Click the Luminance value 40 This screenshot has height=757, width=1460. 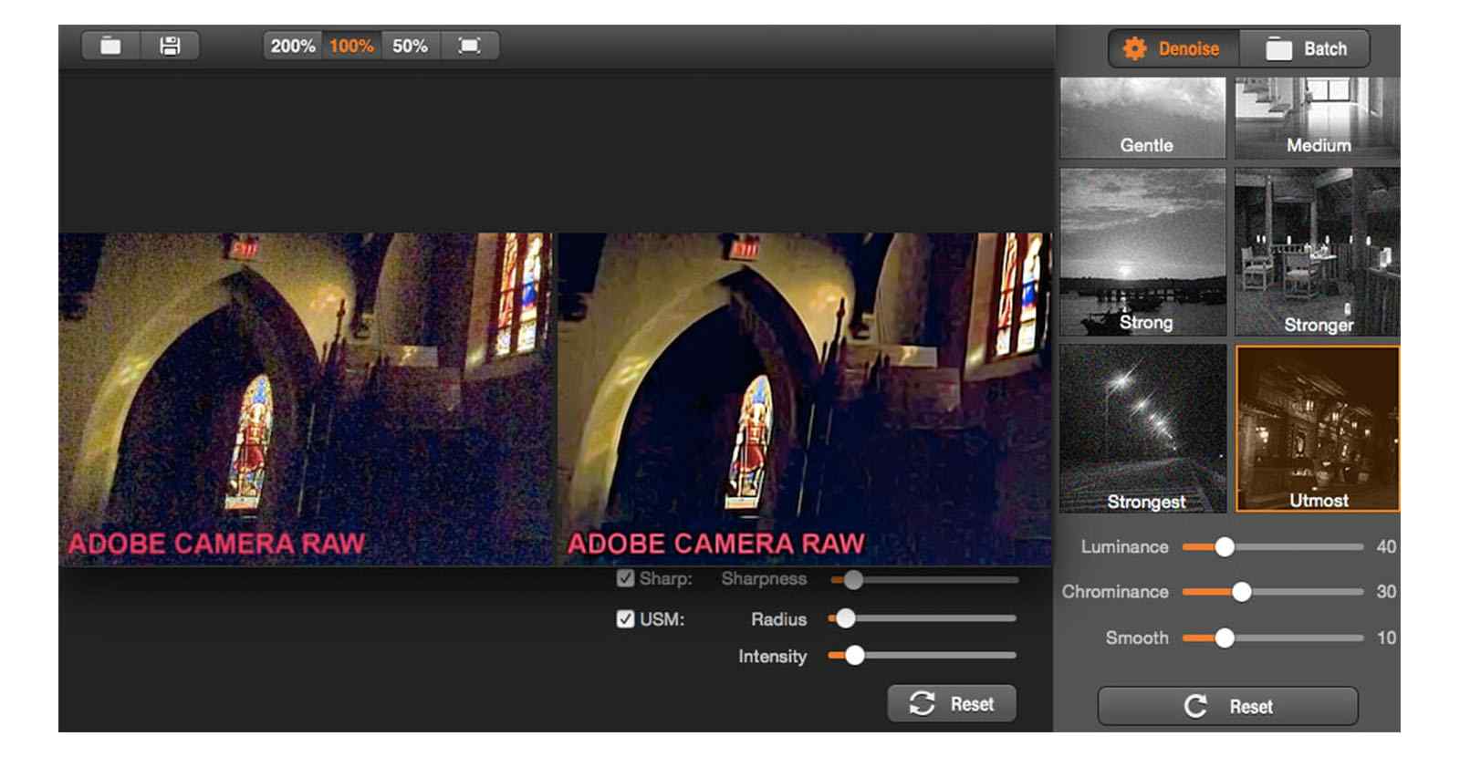(1386, 546)
